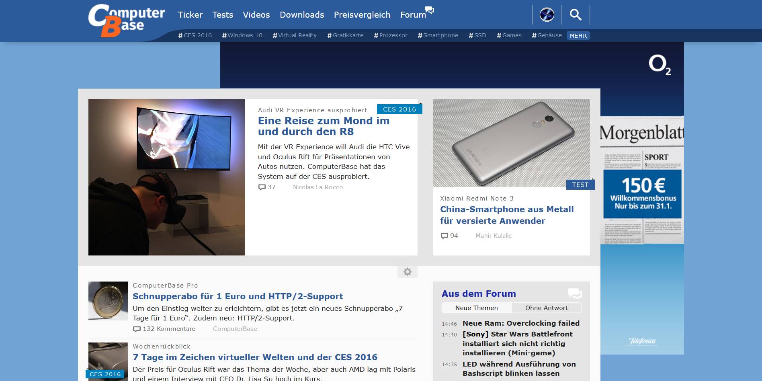Open forum thread 'LED während Ausführung von Bashscript blinken lassen'

pos(519,369)
